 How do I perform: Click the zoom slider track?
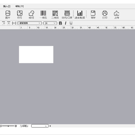(x=8, y=126)
